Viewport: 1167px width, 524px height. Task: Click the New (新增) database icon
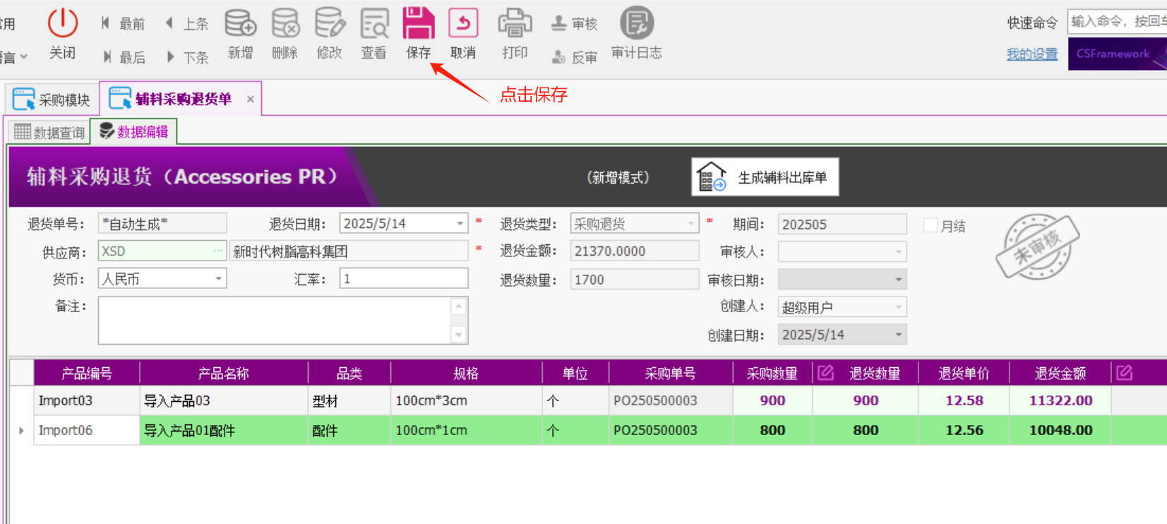point(240,24)
